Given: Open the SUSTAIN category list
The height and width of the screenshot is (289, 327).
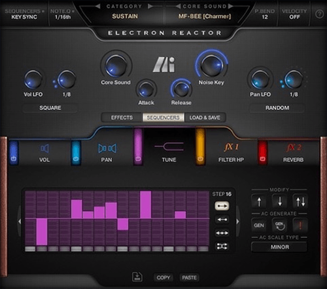Looking at the screenshot, I should [x=125, y=16].
